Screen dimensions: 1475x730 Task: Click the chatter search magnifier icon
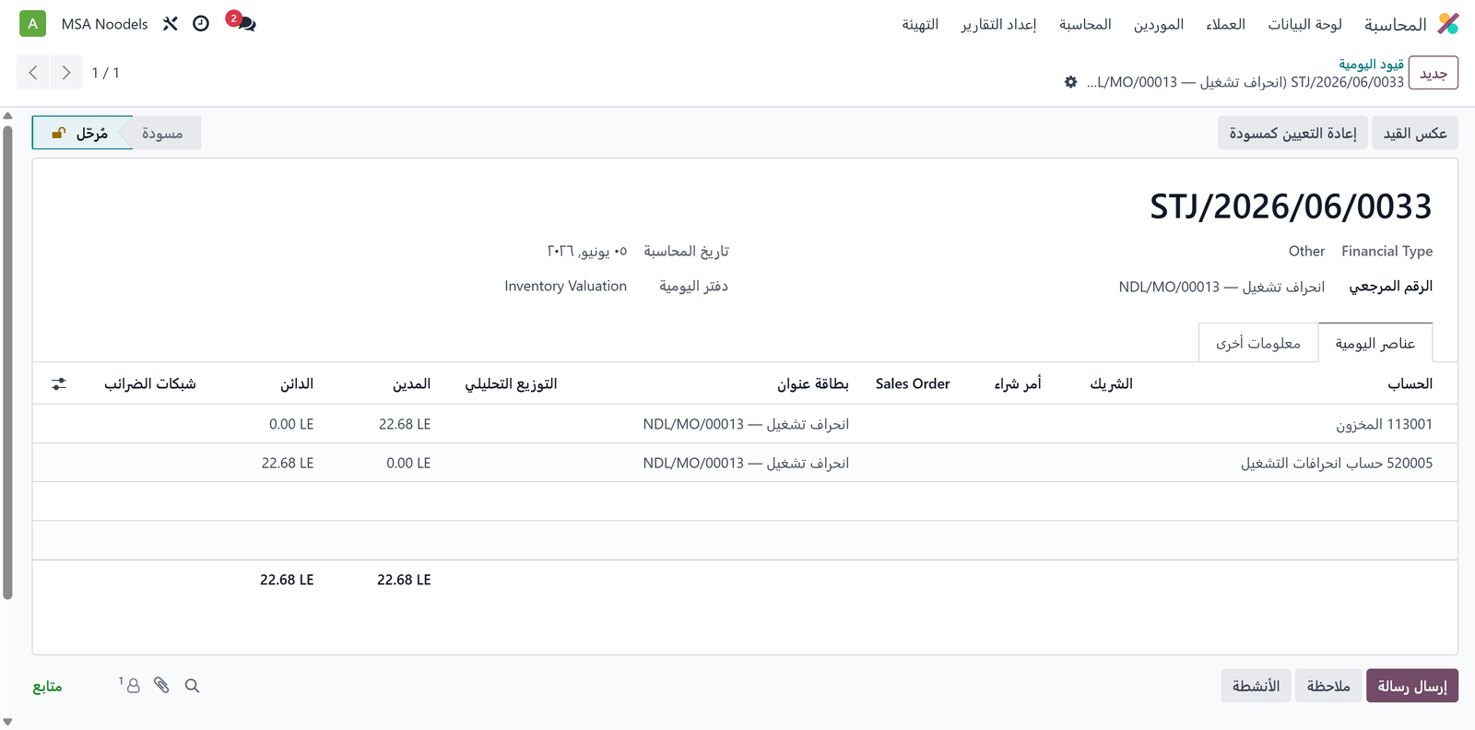click(x=192, y=686)
